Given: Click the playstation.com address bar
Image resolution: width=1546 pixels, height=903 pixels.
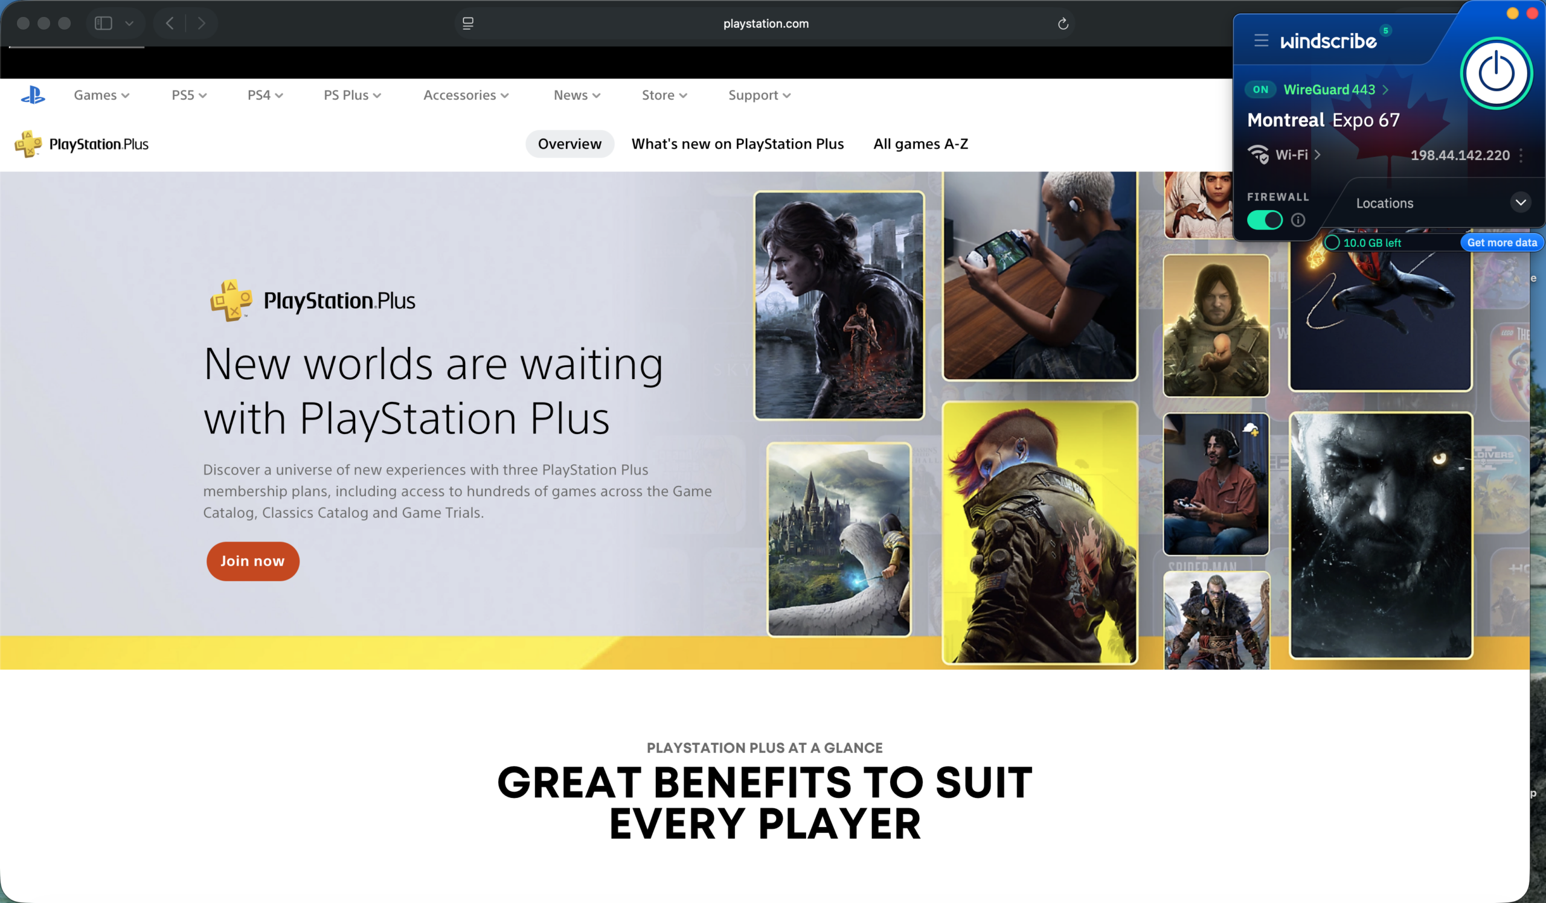Looking at the screenshot, I should (766, 24).
